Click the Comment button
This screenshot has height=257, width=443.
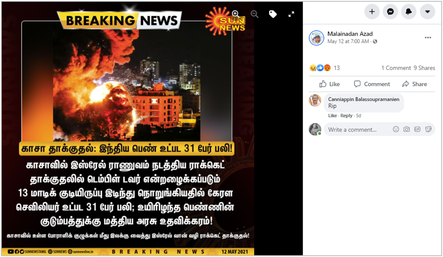coord(372,84)
